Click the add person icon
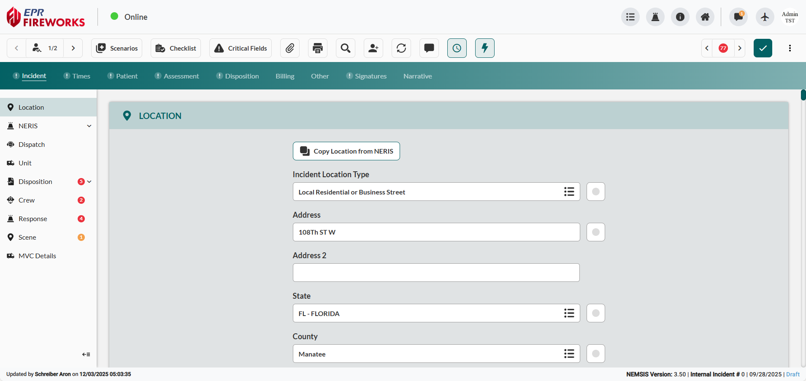Viewport: 806px width, 381px height. pos(373,48)
